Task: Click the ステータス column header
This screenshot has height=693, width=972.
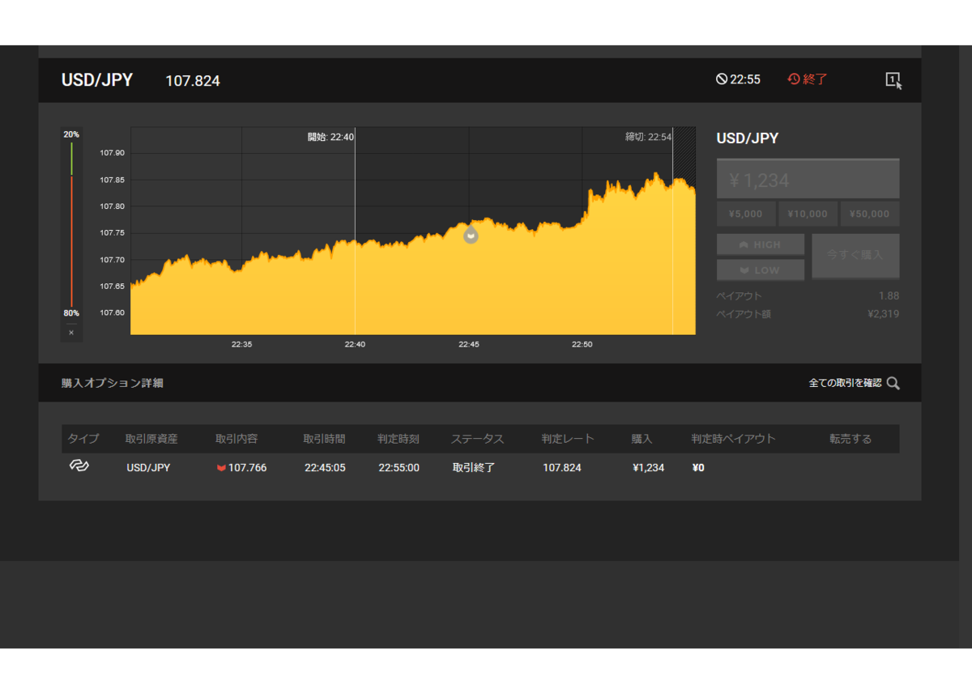Action: click(477, 439)
